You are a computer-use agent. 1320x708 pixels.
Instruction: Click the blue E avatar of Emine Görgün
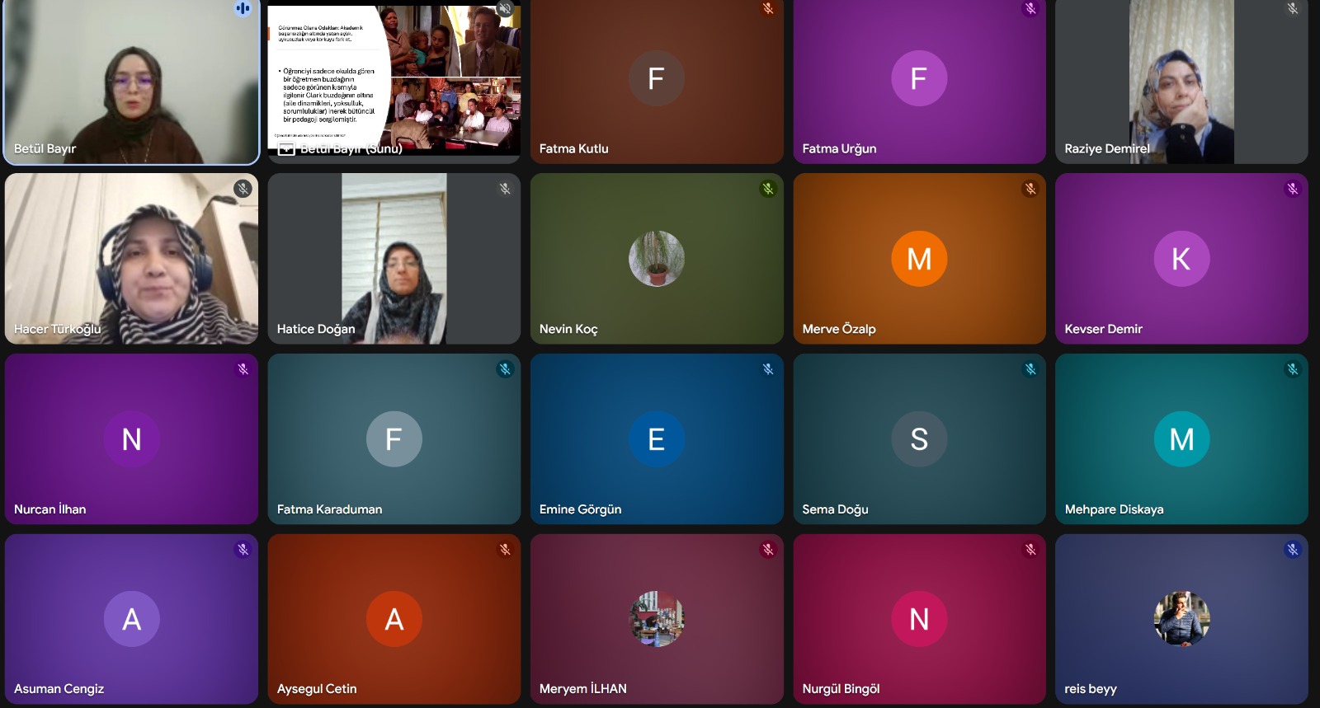click(657, 439)
